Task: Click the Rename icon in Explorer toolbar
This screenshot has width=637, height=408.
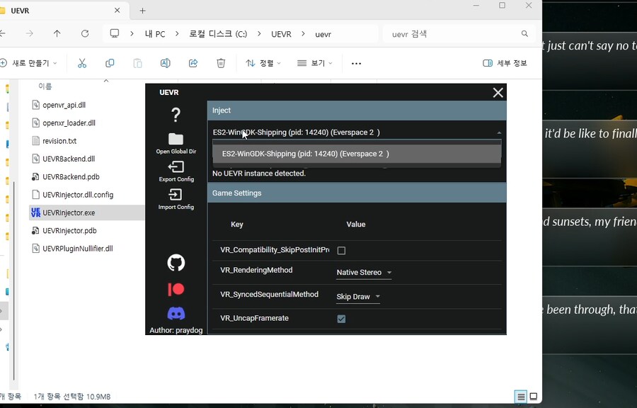Action: coord(166,63)
